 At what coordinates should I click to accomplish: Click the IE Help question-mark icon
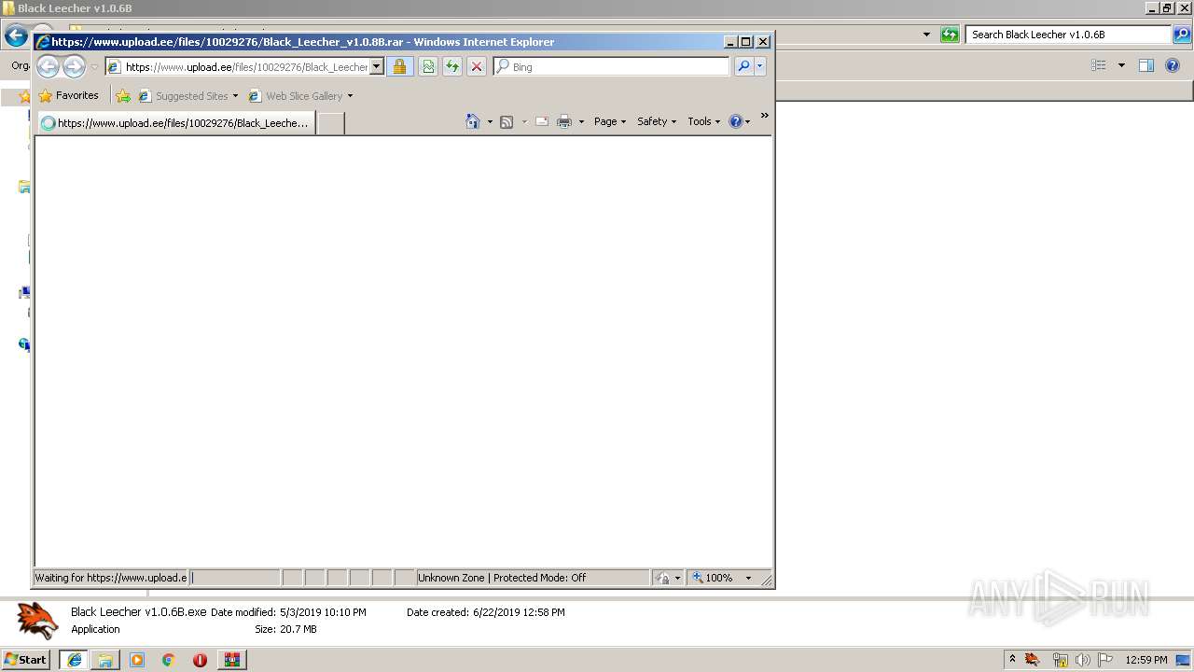(x=736, y=121)
